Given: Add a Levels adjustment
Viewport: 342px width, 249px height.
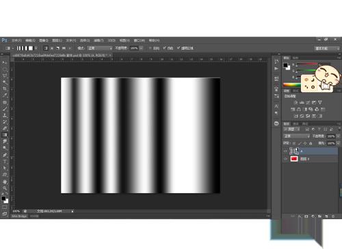Looking at the screenshot, I should point(302,102).
